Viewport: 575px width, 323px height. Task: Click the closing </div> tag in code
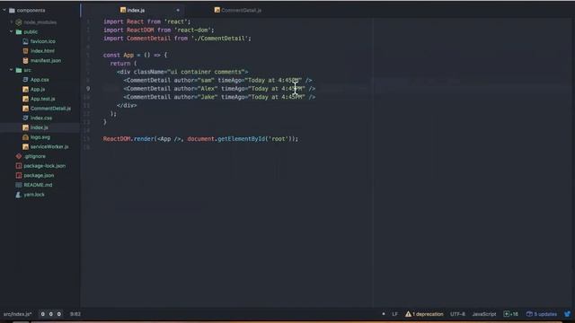[x=127, y=106]
